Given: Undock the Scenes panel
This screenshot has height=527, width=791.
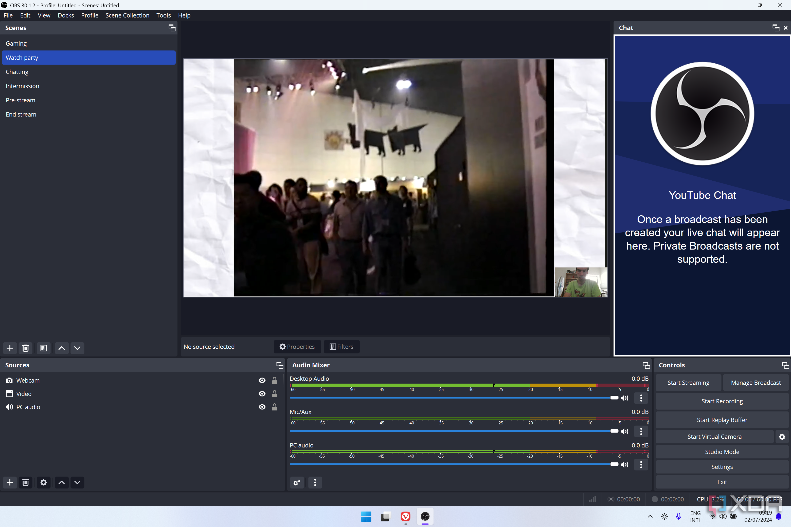Looking at the screenshot, I should click(172, 28).
